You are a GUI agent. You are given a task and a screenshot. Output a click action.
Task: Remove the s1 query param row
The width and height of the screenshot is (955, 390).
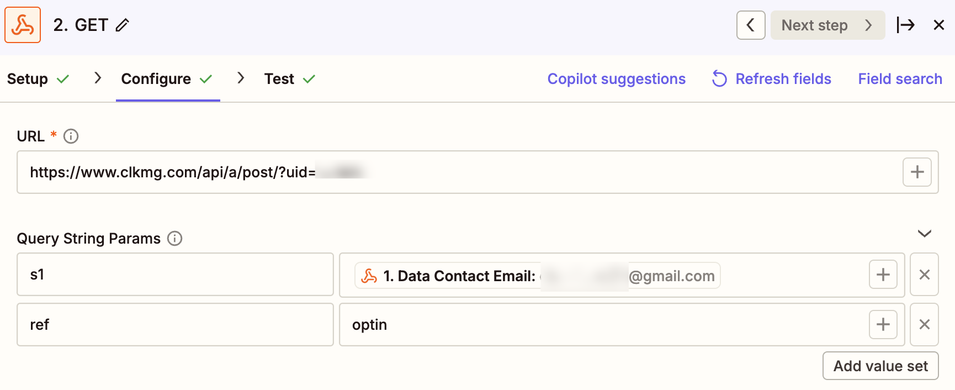(924, 275)
